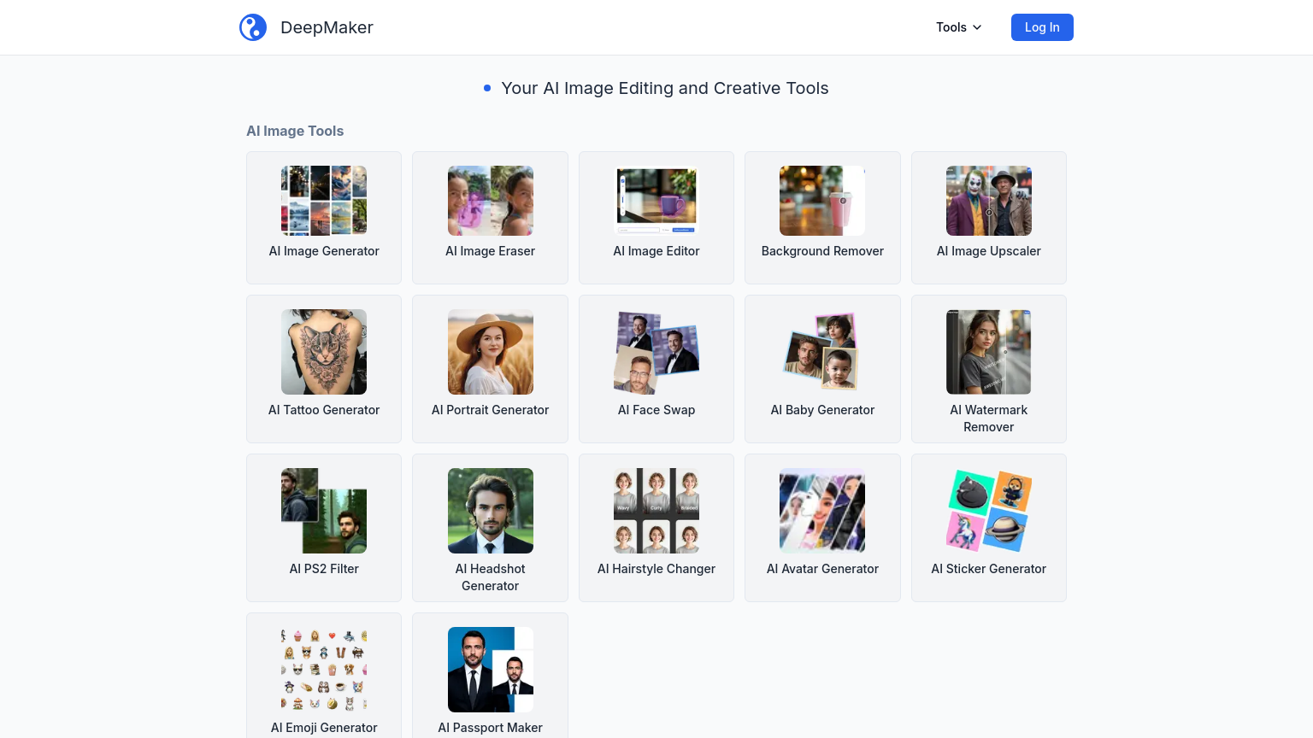Image resolution: width=1313 pixels, height=738 pixels.
Task: Click the Log In button
Action: [x=1041, y=27]
